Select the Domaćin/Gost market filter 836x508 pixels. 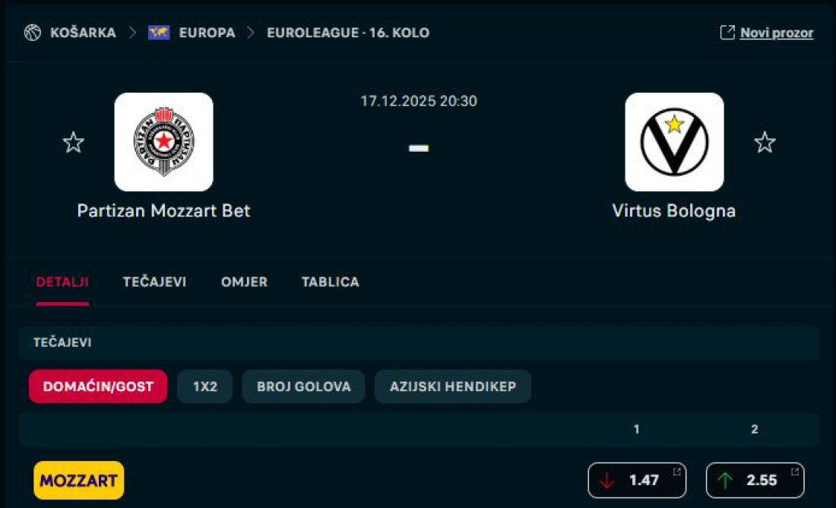pos(98,387)
